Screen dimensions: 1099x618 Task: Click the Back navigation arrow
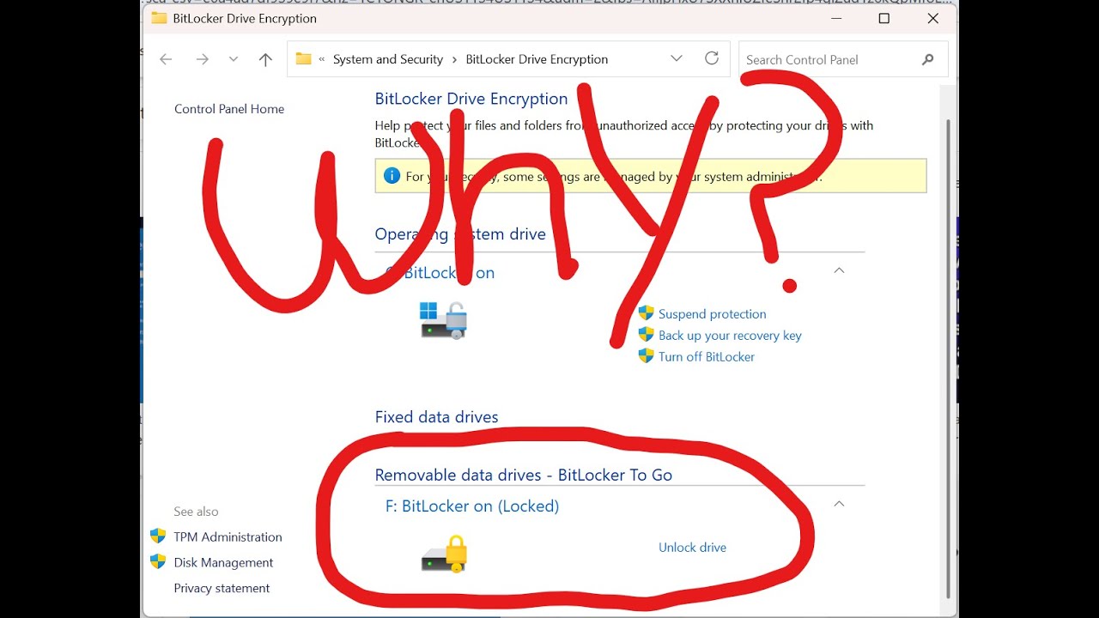point(166,59)
